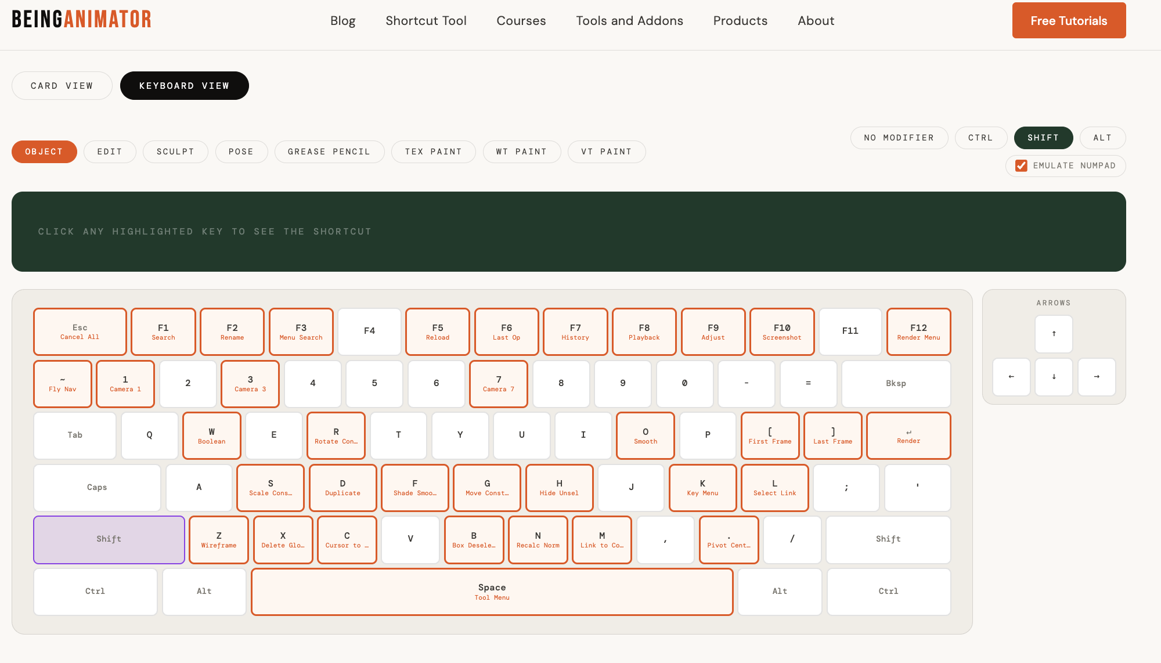The width and height of the screenshot is (1161, 663).
Task: Click the B Box Deselect key
Action: tap(474, 540)
